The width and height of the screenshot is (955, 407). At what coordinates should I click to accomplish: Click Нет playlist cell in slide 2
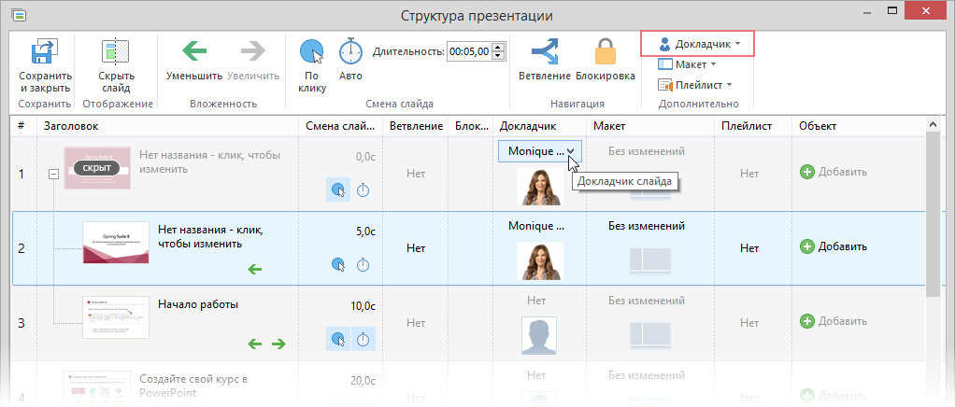pyautogui.click(x=749, y=248)
